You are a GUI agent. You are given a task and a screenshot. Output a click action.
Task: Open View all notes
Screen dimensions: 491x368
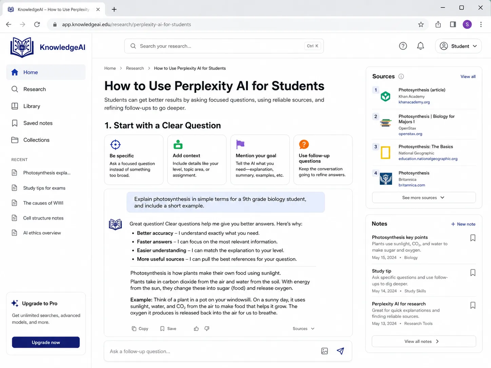coord(424,341)
